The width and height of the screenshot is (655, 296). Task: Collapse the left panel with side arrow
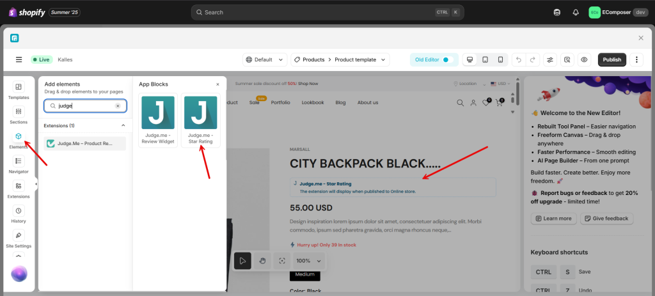click(36, 183)
